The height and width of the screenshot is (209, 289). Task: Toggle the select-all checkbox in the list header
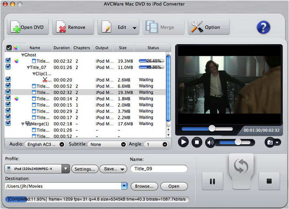tap(9, 48)
